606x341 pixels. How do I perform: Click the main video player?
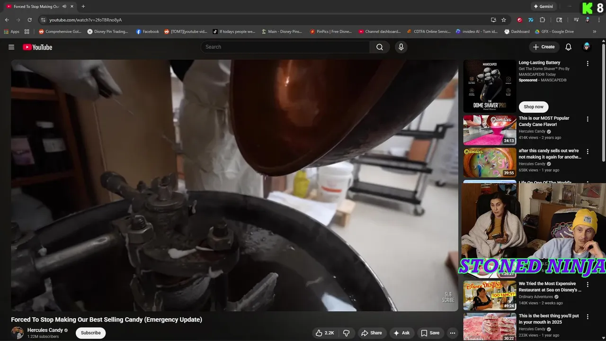[x=234, y=185]
